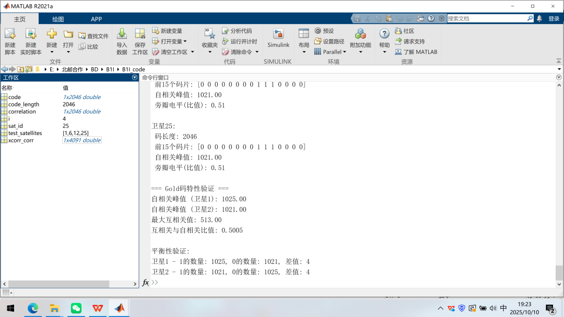Image resolution: width=564 pixels, height=317 pixels.
Task: Click the notification bell icon
Action: click(x=539, y=18)
